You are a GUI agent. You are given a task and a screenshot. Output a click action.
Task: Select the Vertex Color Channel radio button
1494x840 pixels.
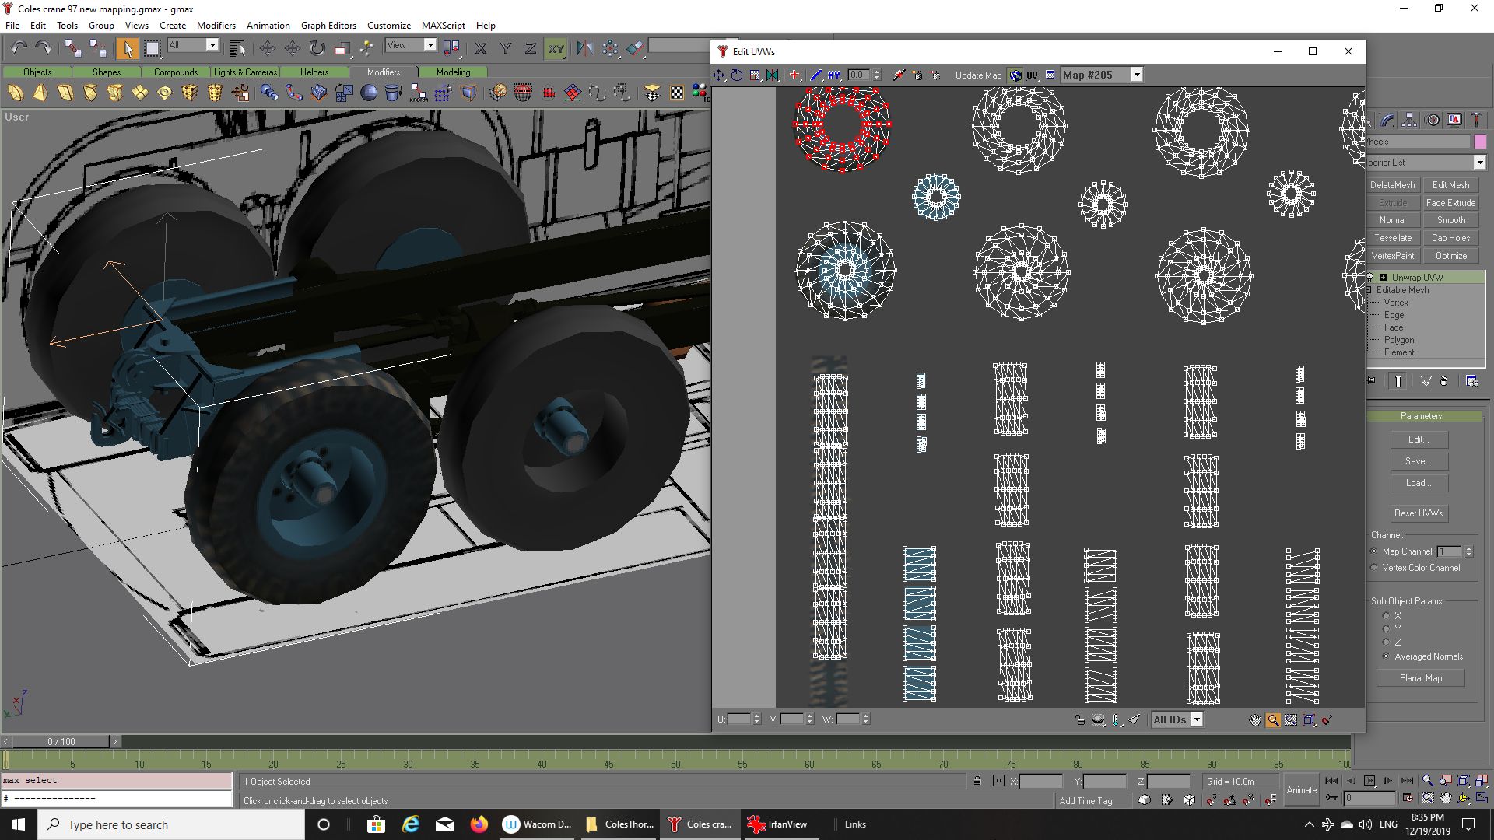click(1374, 568)
